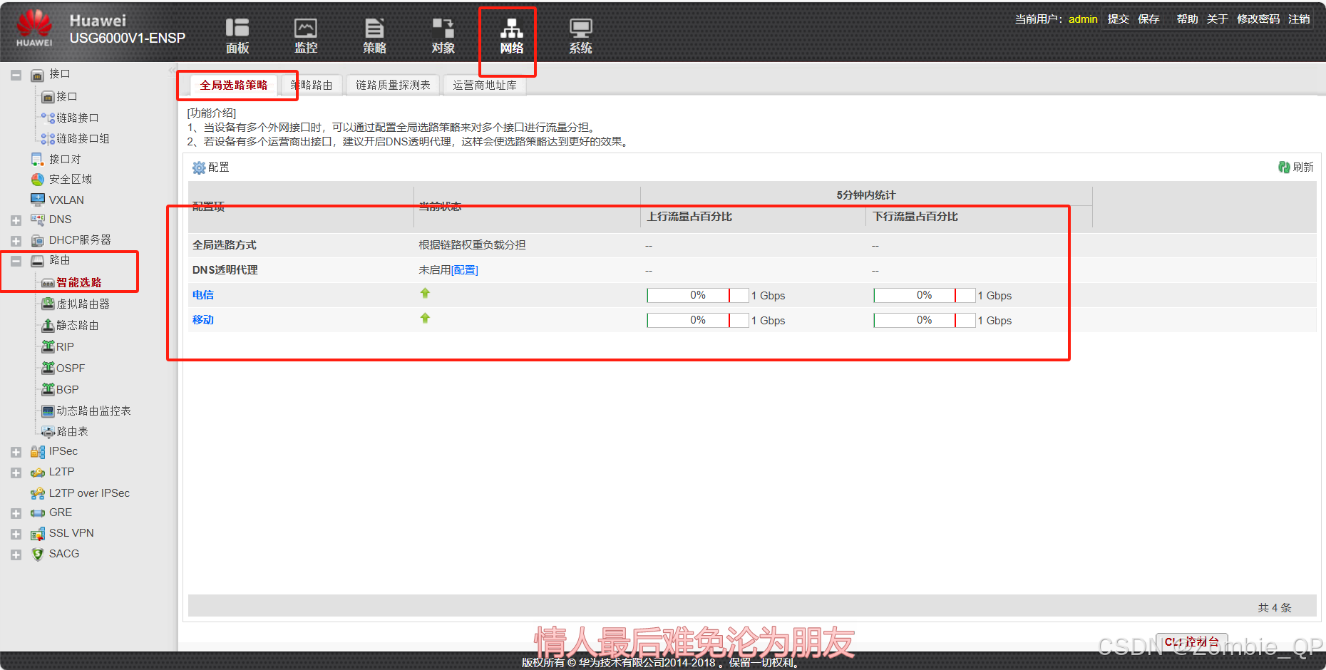This screenshot has height=670, width=1326.
Task: Collapse the 接口 tree node
Action: pos(16,75)
